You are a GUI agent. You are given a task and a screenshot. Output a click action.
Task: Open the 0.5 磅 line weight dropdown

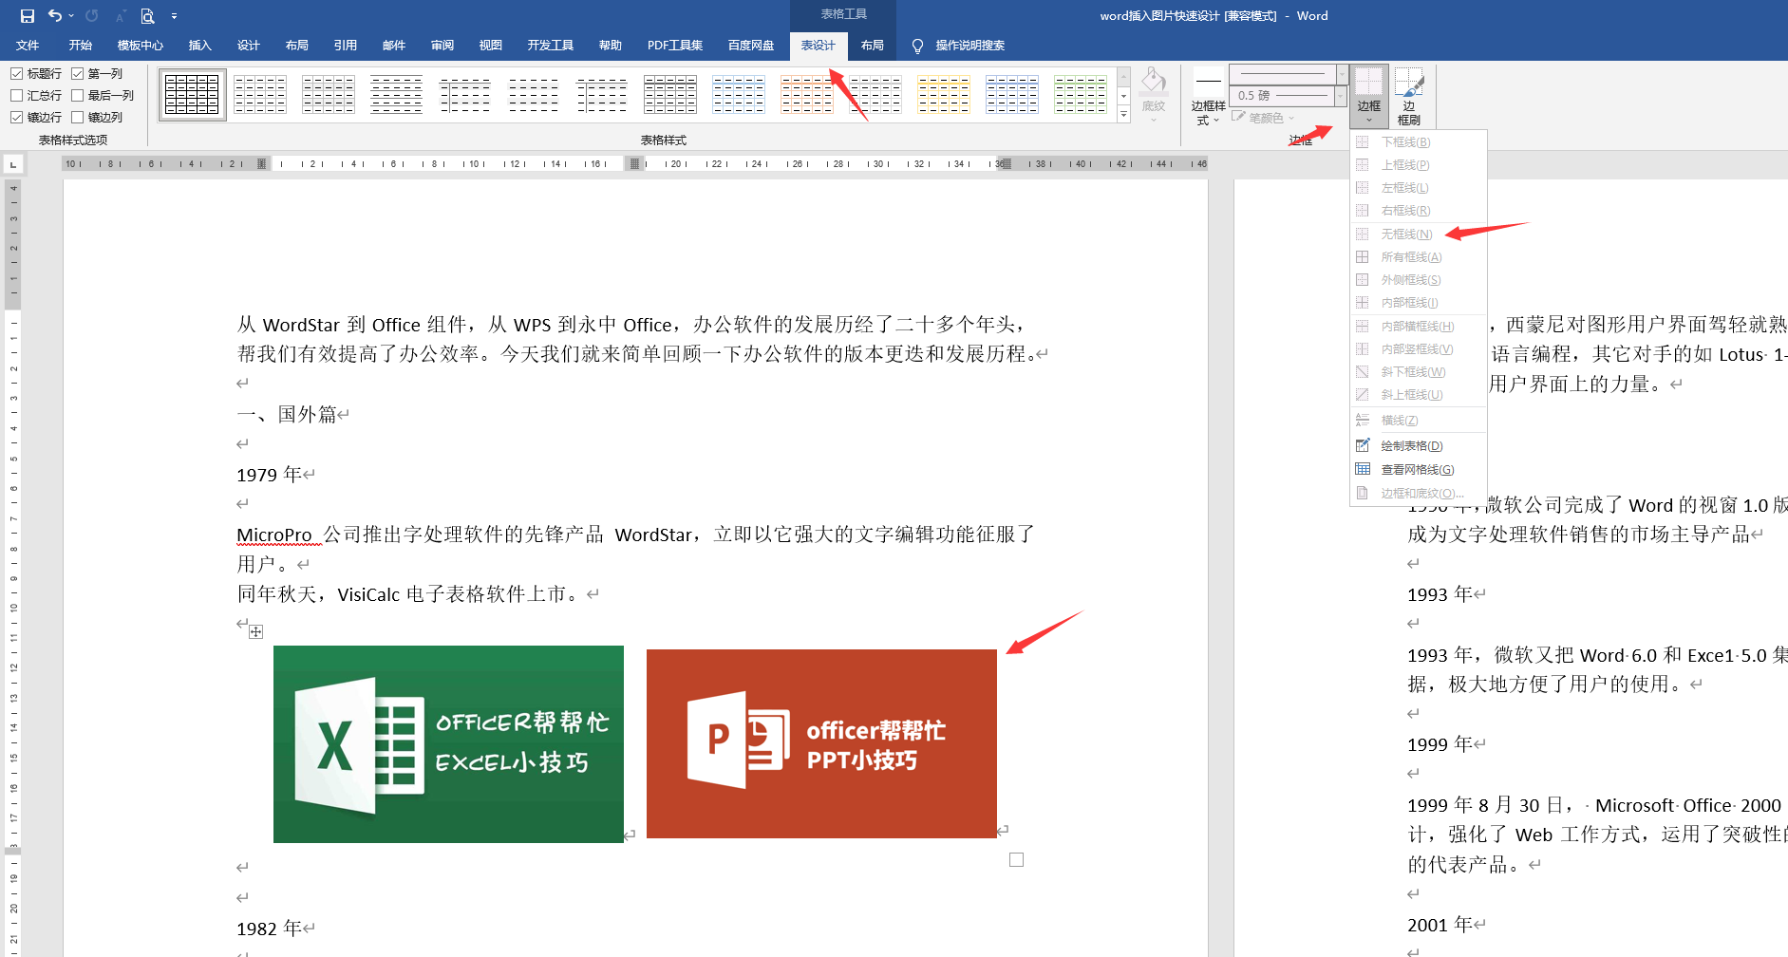[x=1341, y=96]
